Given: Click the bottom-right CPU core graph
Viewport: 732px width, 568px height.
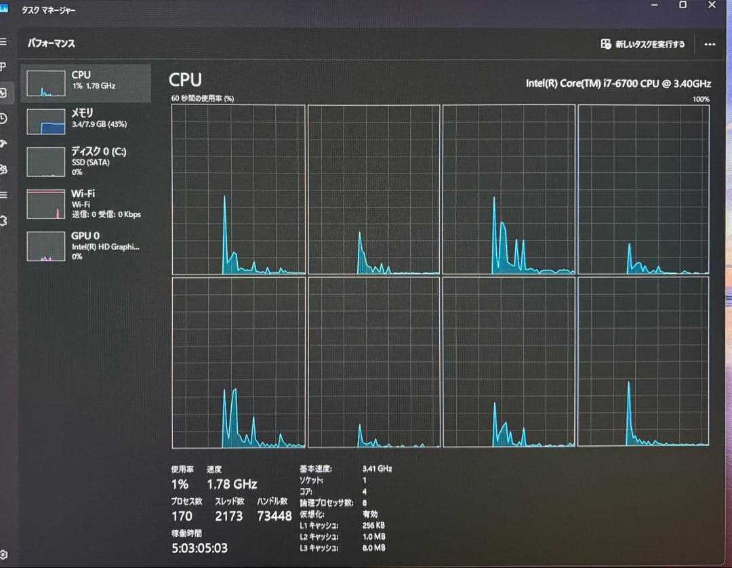Looking at the screenshot, I should [644, 363].
